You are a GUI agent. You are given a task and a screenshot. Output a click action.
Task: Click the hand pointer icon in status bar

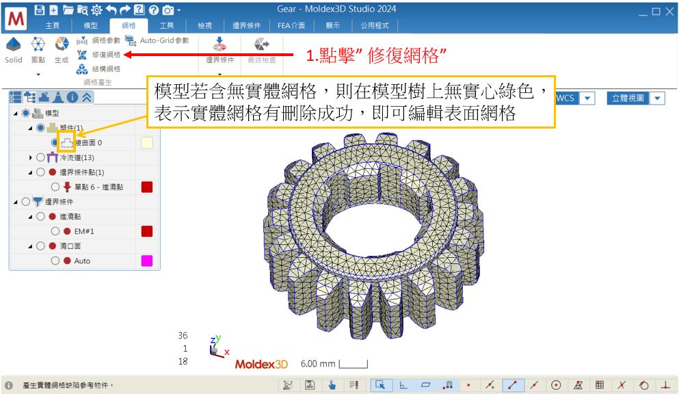click(332, 384)
